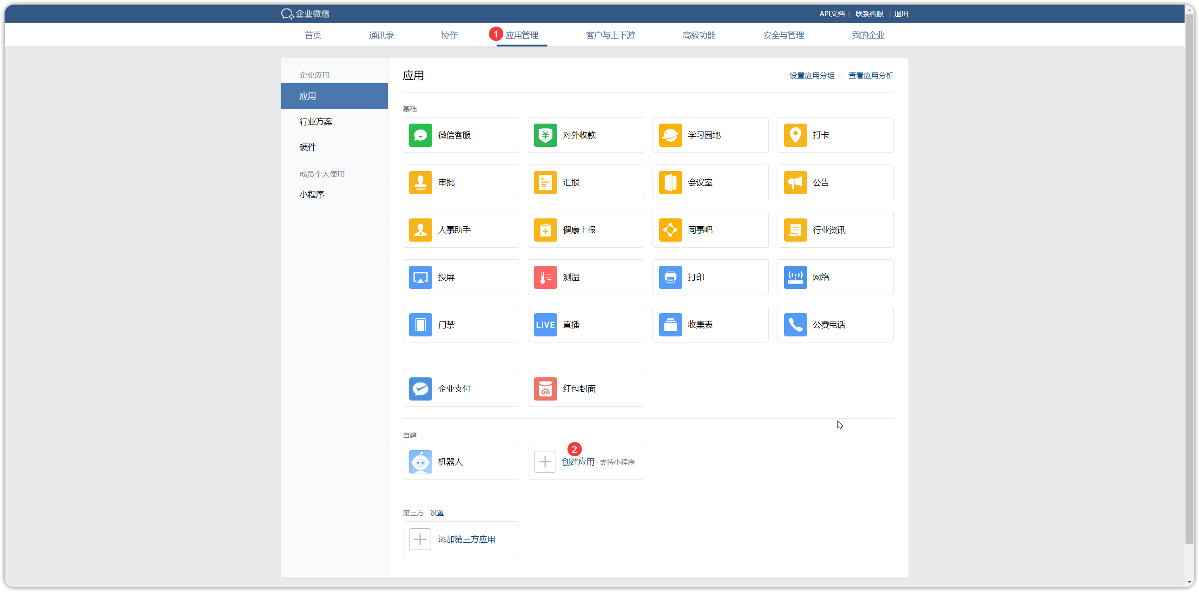Select 小程序 in the sidebar

coord(334,195)
